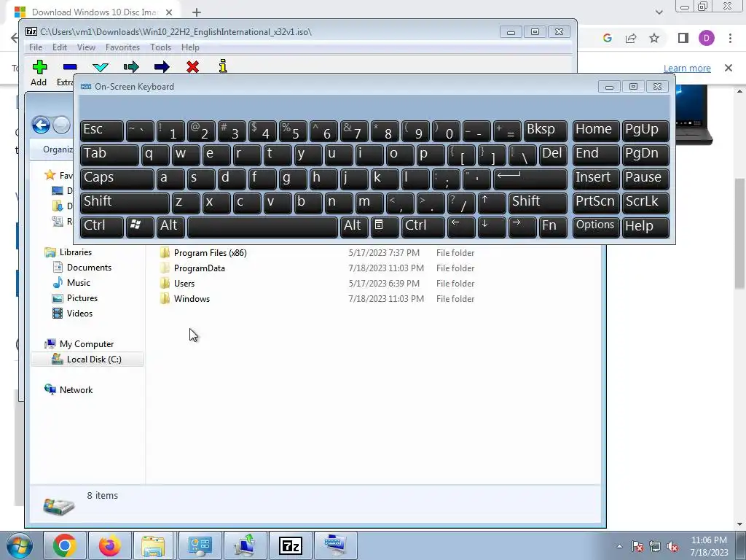Viewport: 746px width, 560px height.
Task: Tap the Esc key on On-Screen Keyboard
Action: pyautogui.click(x=102, y=131)
